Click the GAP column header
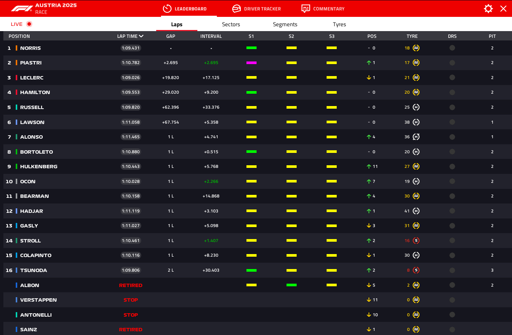The width and height of the screenshot is (512, 335). click(x=171, y=36)
